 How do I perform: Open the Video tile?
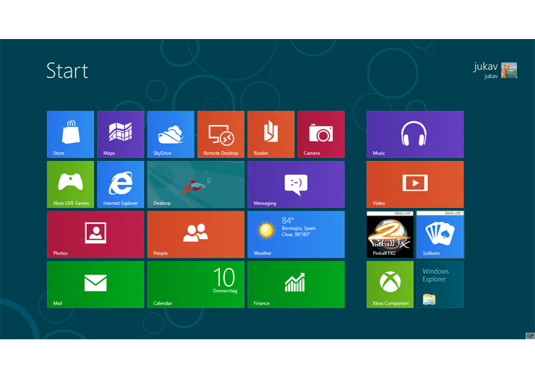(415, 184)
